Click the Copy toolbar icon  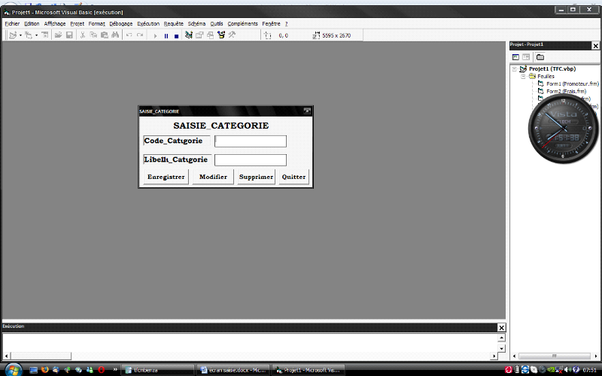coord(93,35)
